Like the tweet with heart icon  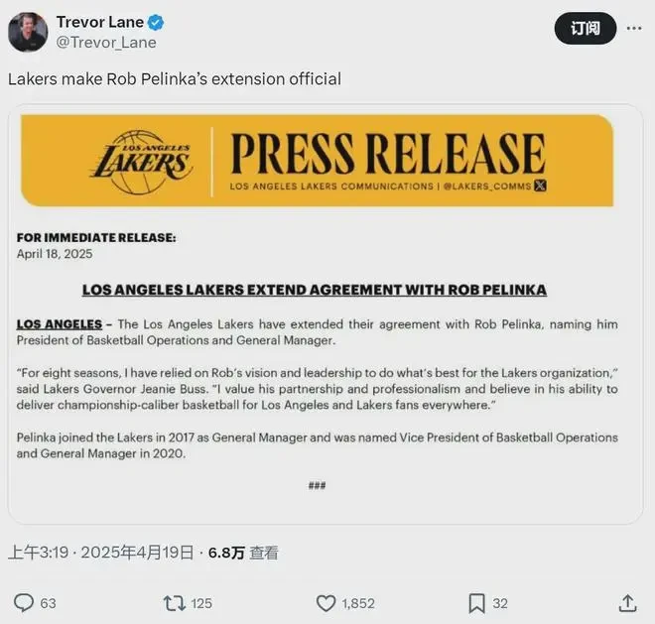326,603
